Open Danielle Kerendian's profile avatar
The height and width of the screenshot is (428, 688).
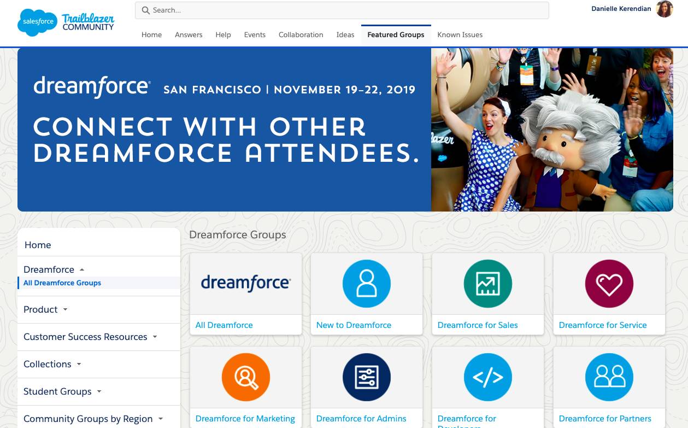click(x=665, y=9)
